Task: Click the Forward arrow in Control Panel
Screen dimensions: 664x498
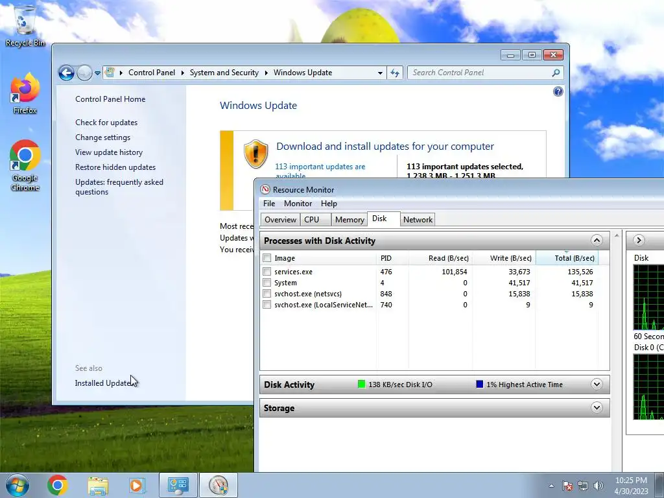Action: (x=84, y=73)
